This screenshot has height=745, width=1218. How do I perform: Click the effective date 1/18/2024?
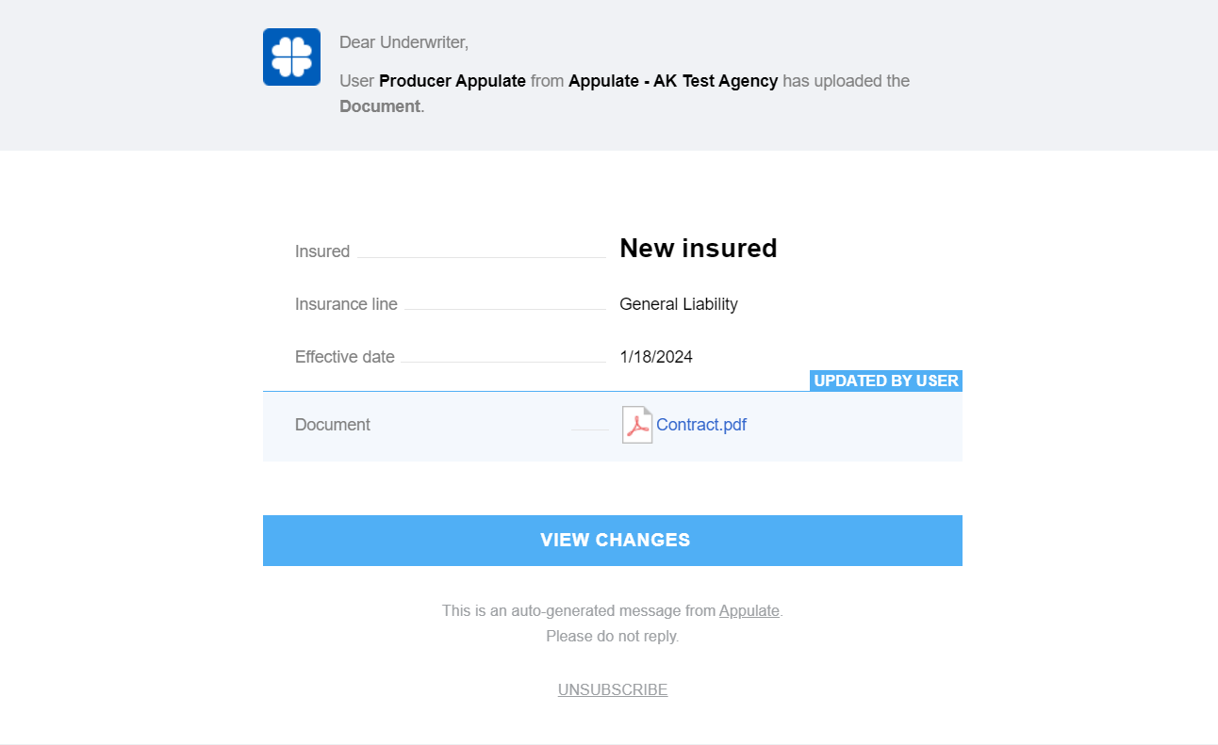click(655, 357)
